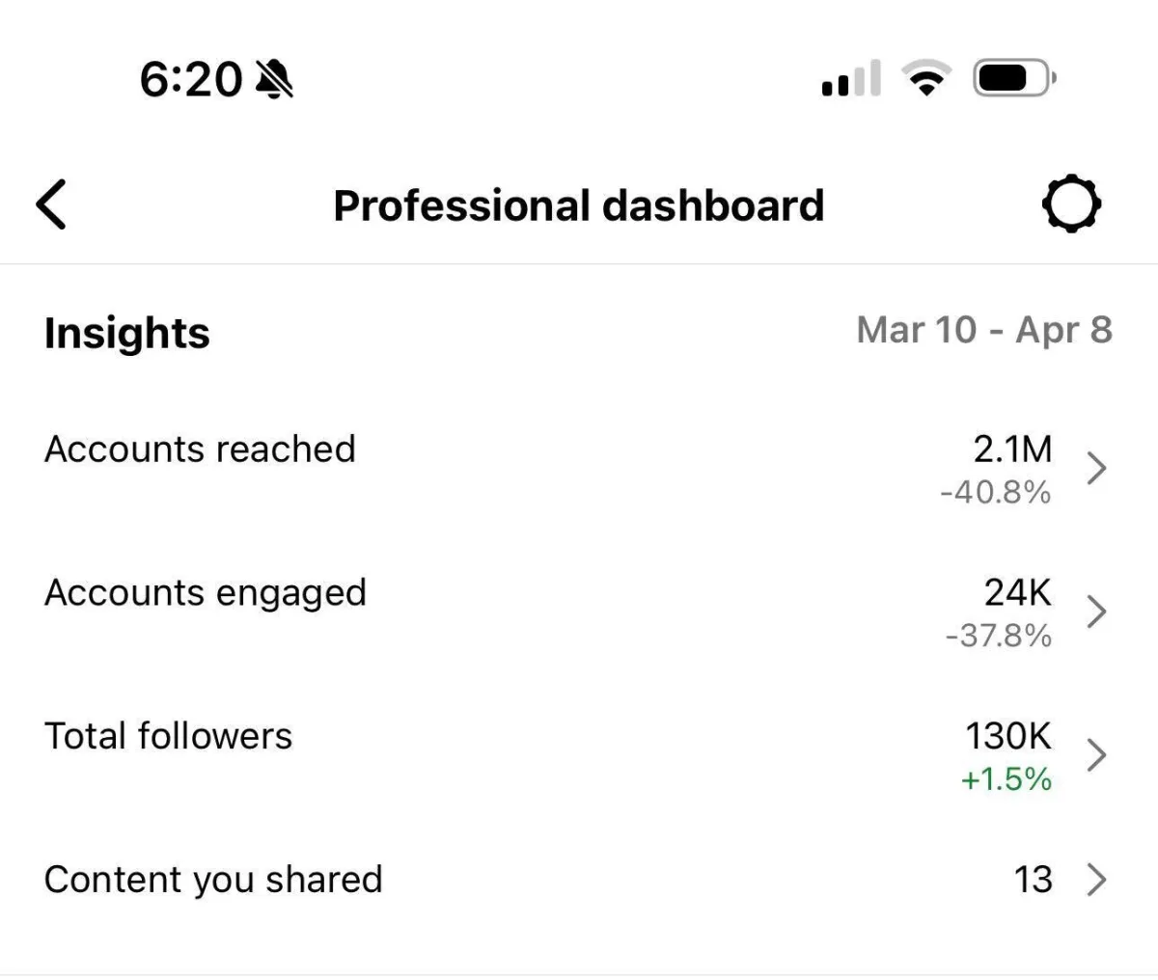Viewport: 1158px width, 980px height.
Task: Expand Accounts reached chevron
Action: click(x=1095, y=469)
